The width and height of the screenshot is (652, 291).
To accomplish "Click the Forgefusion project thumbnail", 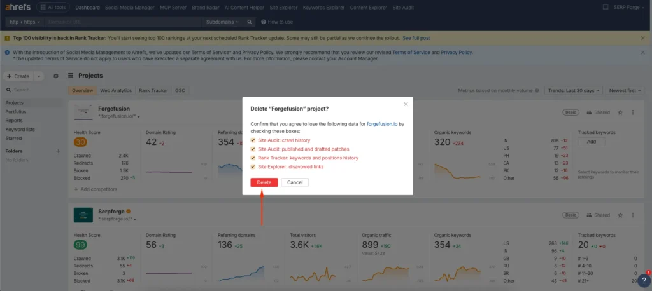I will click(83, 112).
